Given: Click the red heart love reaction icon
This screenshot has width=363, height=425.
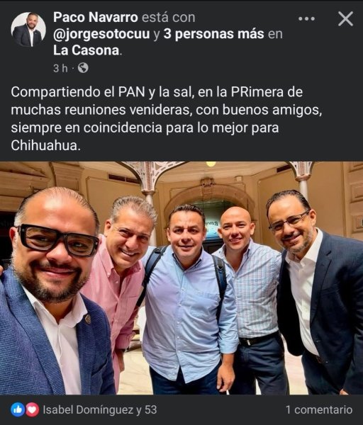Looking at the screenshot, I should (33, 409).
